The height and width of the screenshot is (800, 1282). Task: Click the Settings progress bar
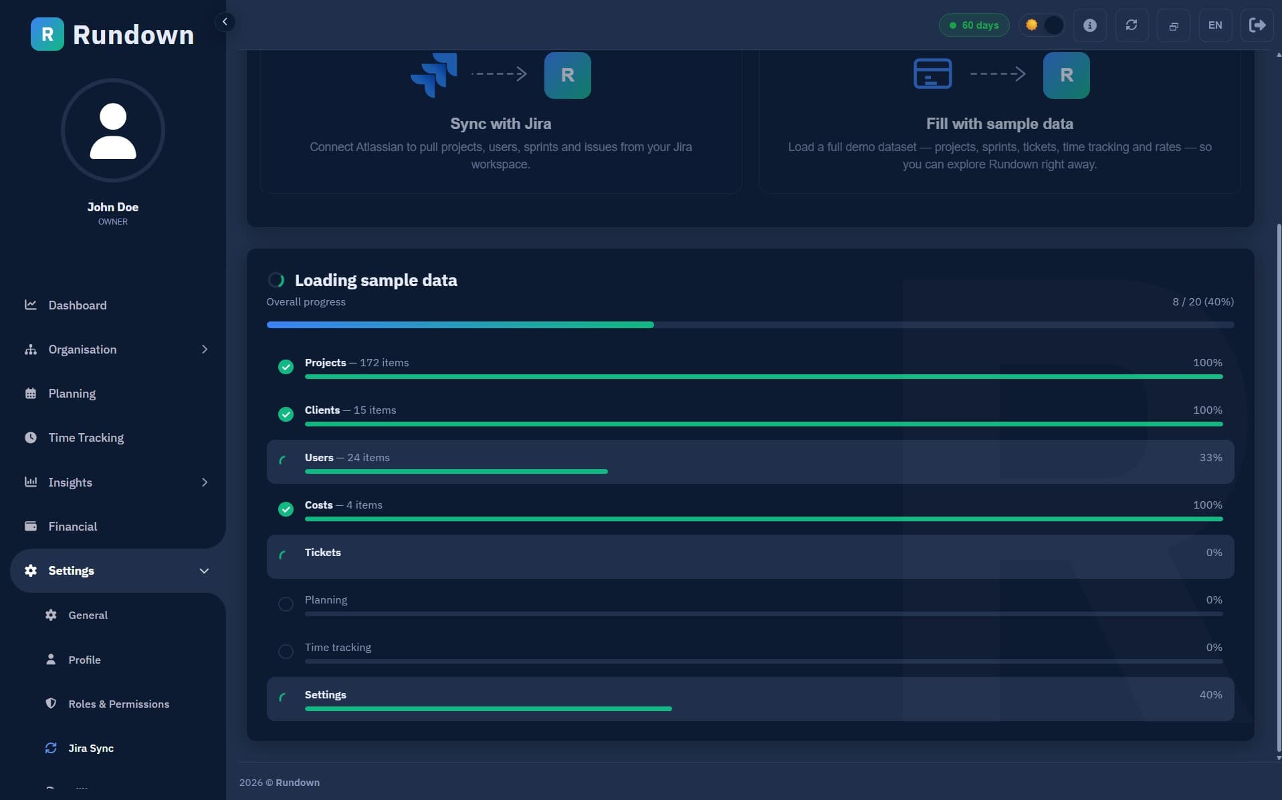coord(764,709)
